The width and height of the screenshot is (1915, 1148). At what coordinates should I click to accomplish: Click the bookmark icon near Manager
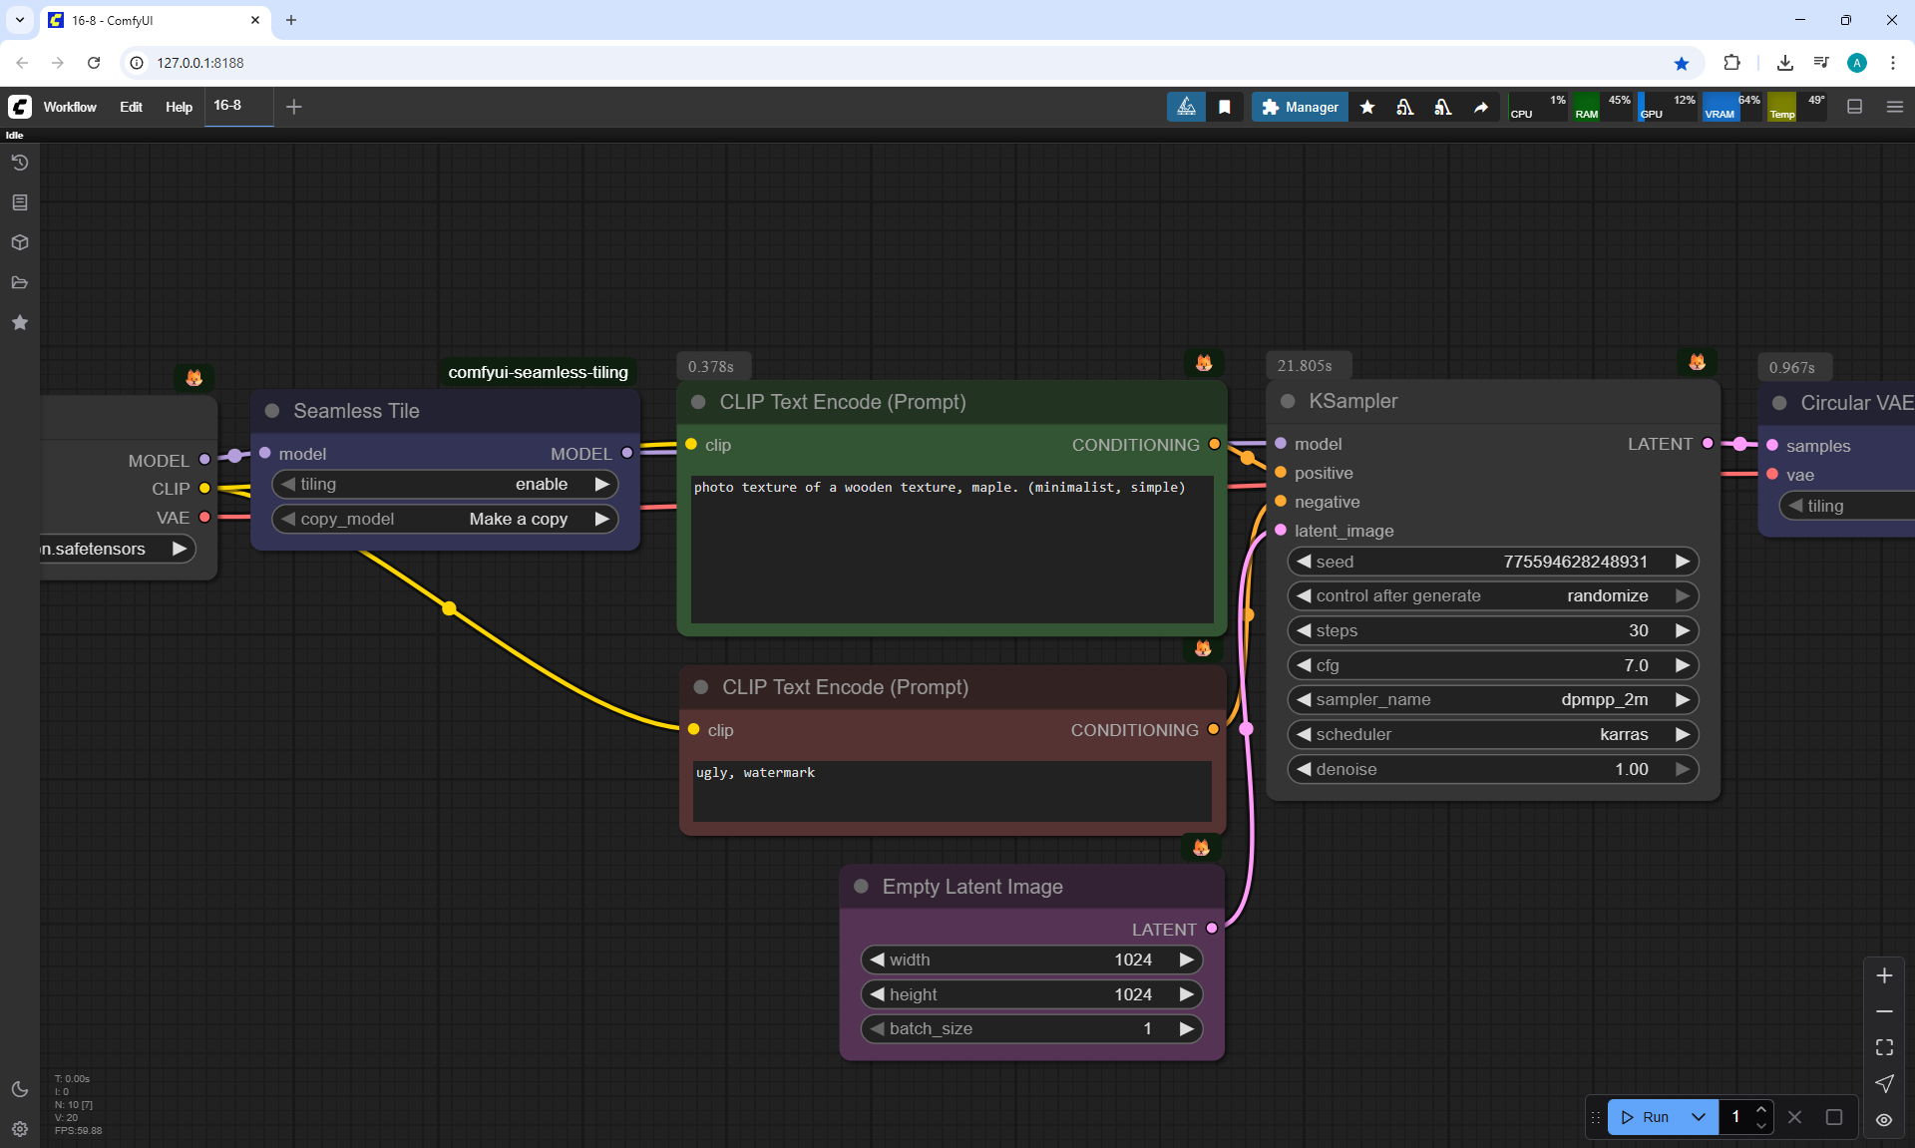pyautogui.click(x=1225, y=107)
